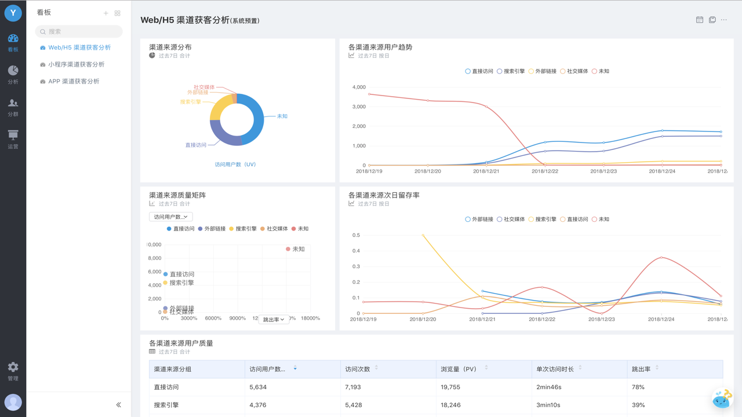The height and width of the screenshot is (417, 742).
Task: Toggle 搜索引擎 series in user trend legend
Action: 511,71
